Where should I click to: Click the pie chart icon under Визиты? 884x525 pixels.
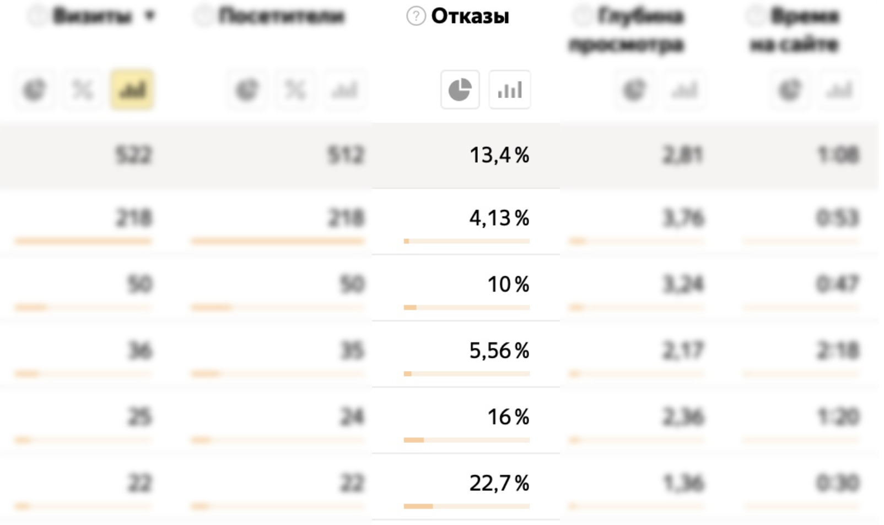click(x=35, y=89)
